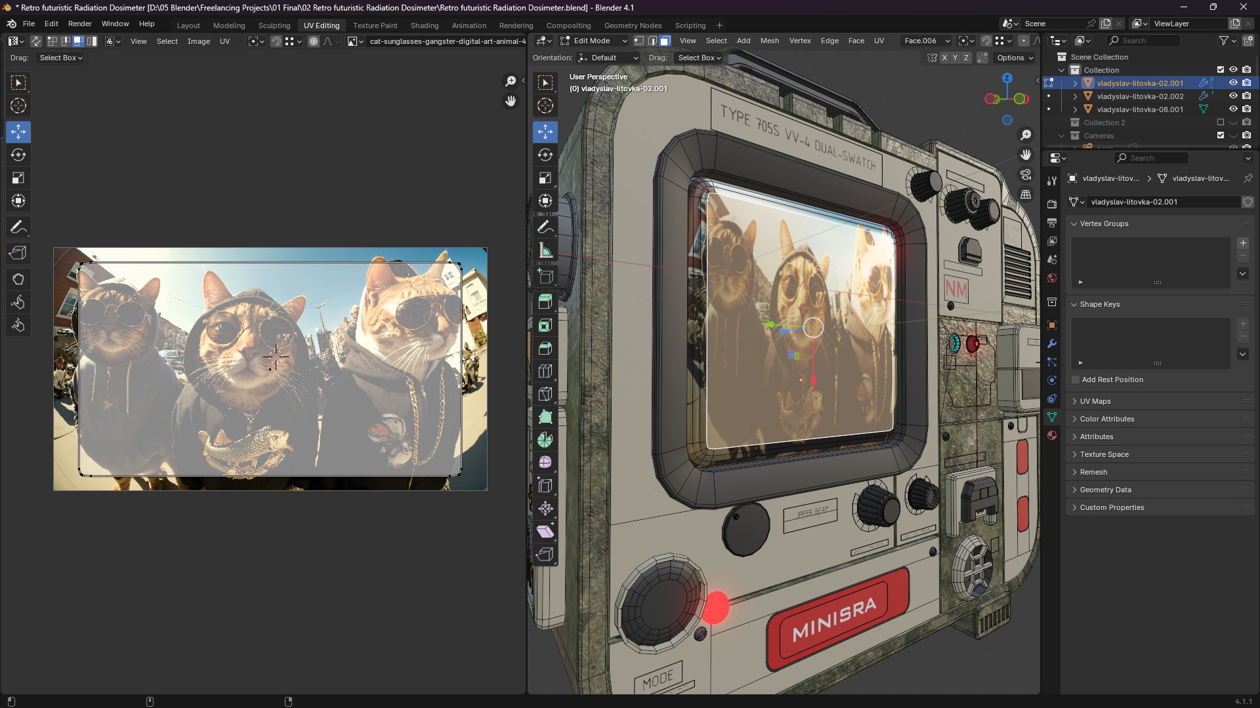Viewport: 1260px width, 708px height.
Task: Click the blue Z axis gizmo handle
Action: coord(1007,78)
